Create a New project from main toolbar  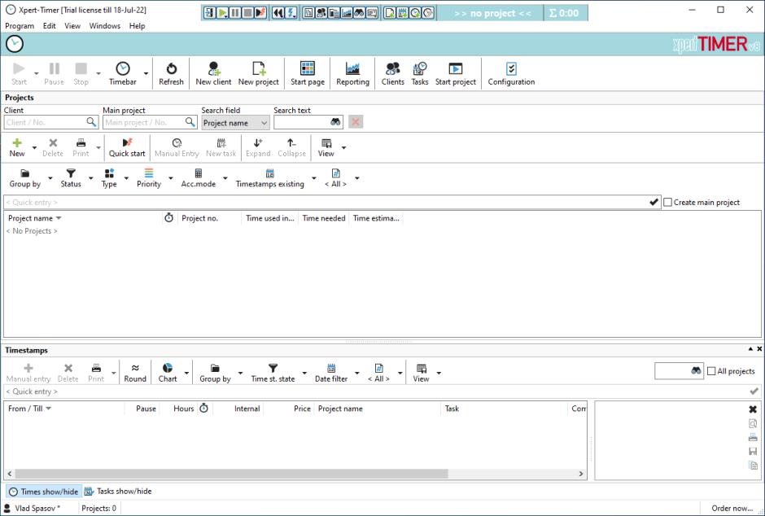[259, 73]
